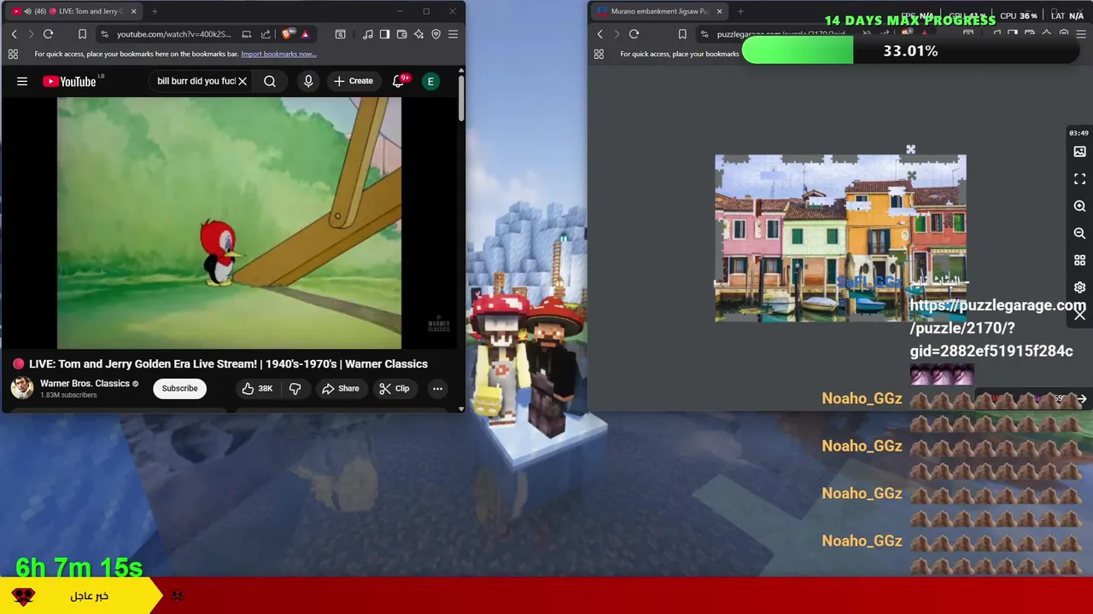The image size is (1093, 614).
Task: Share the YouTube page link from address bar
Action: [x=266, y=34]
